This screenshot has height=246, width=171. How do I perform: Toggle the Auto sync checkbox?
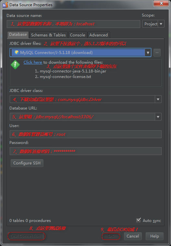tap(139, 220)
